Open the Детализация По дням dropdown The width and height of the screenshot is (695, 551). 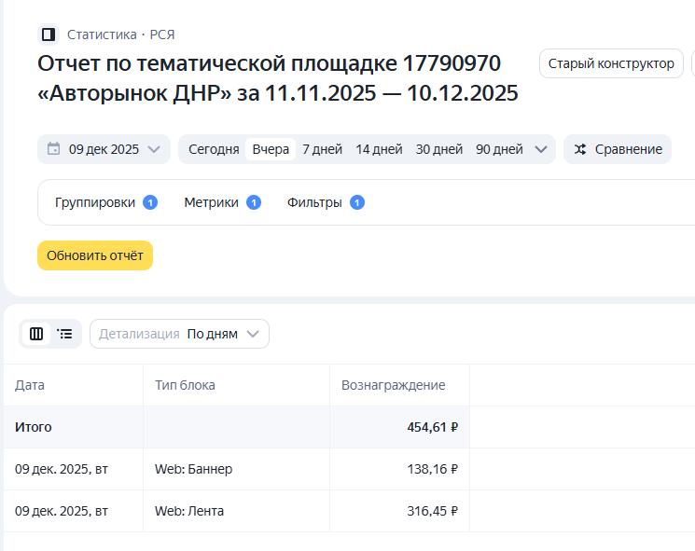179,334
